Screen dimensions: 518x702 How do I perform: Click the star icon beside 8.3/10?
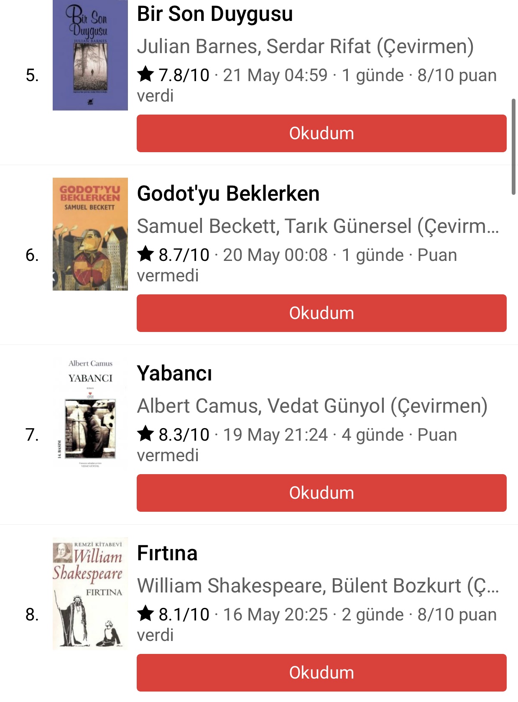145,434
